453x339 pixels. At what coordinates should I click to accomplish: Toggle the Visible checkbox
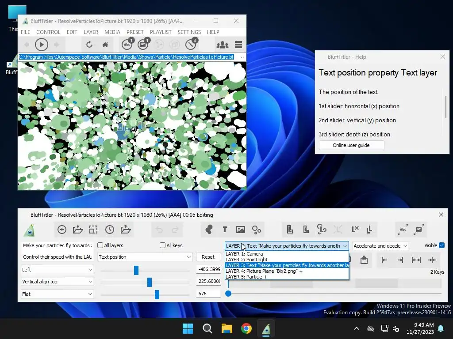pos(441,245)
